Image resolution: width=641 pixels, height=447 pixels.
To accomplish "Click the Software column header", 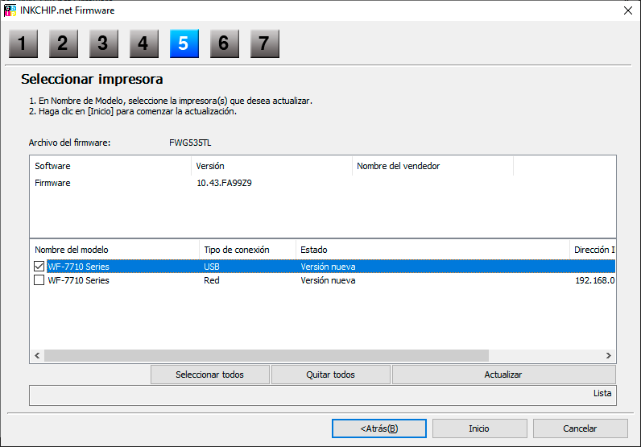I will tap(110, 166).
